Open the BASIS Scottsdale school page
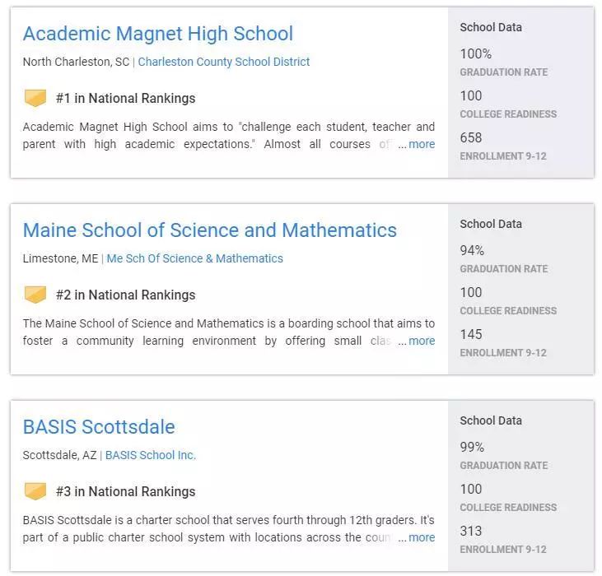602x576 pixels. [99, 427]
